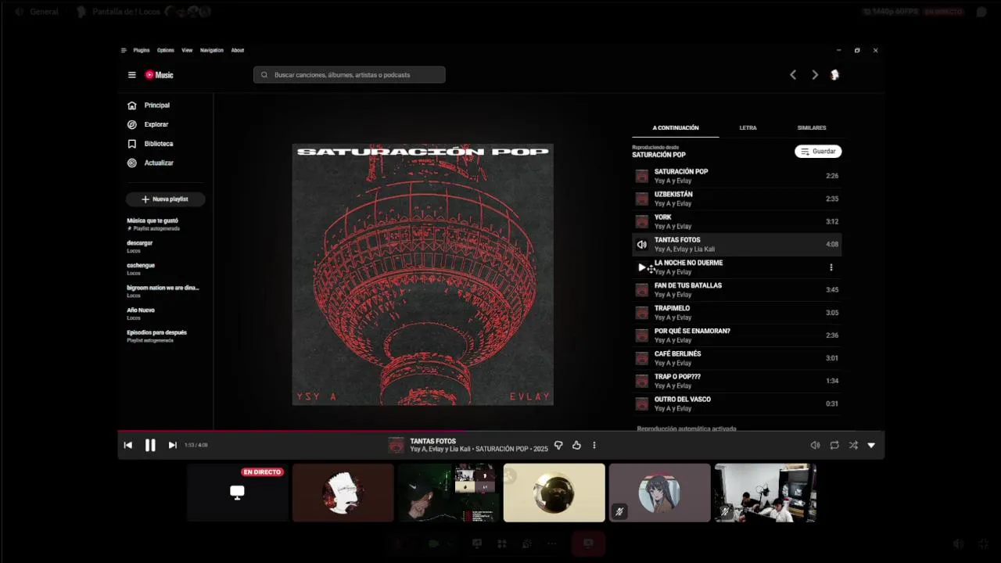Select CAFÉ BERLINÉS in the queue
1001x563 pixels.
pyautogui.click(x=737, y=358)
